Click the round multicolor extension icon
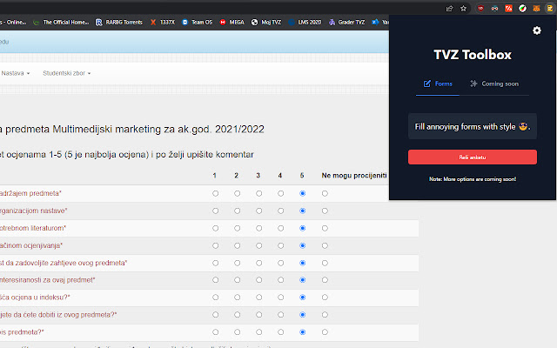 pos(522,9)
